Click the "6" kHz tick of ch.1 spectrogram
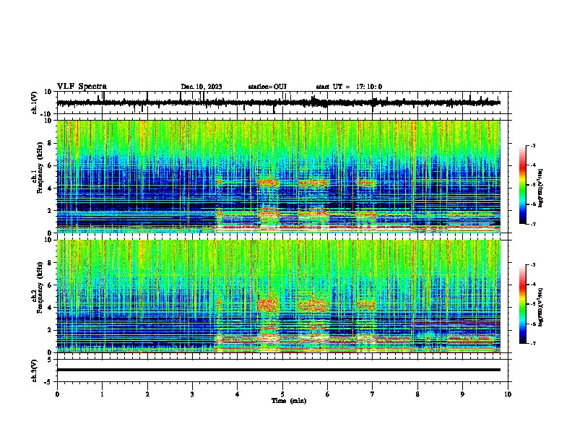The image size is (572, 442). point(51,165)
